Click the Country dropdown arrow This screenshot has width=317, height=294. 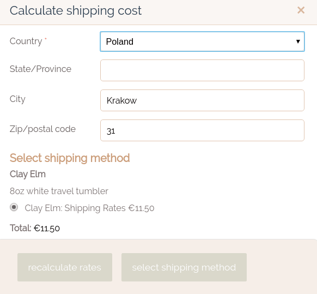[298, 41]
